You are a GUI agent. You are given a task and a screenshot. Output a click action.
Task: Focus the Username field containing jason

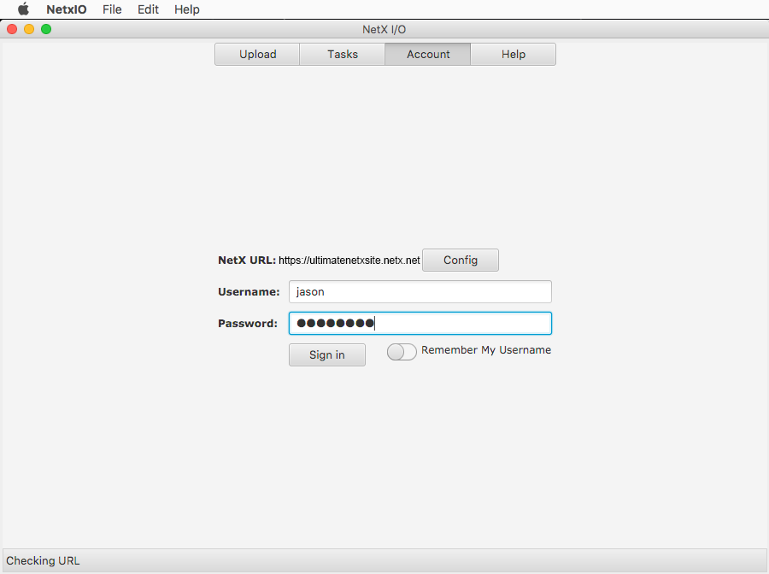[420, 291]
